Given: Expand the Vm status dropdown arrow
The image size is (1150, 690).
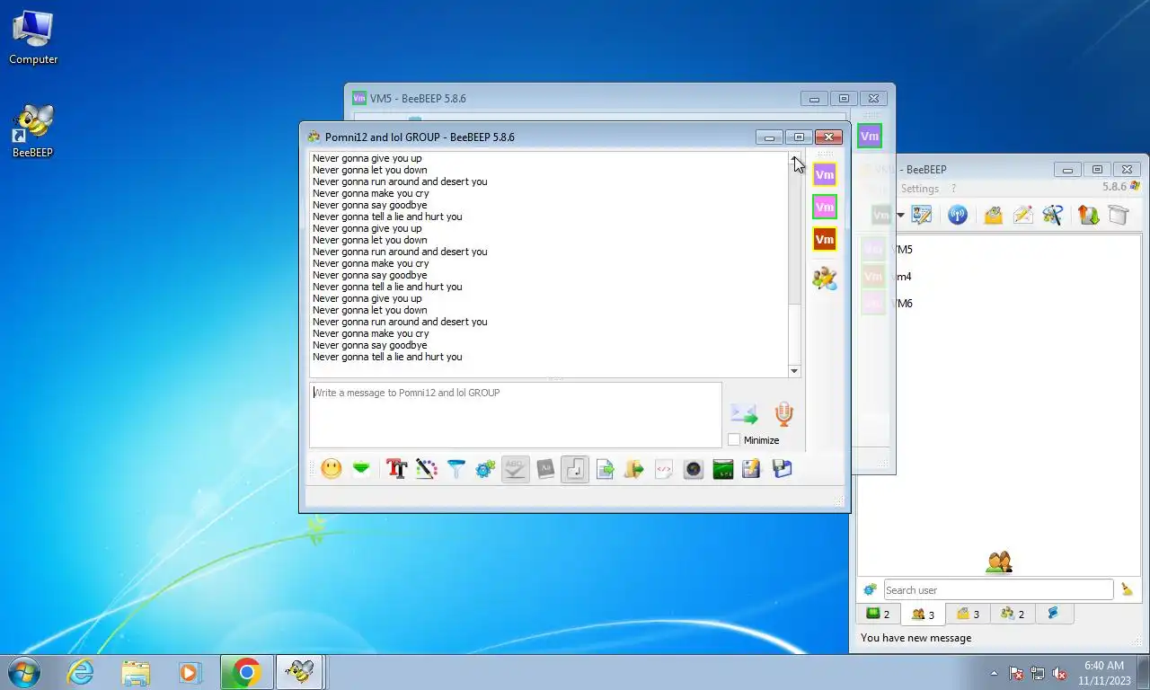Looking at the screenshot, I should [x=900, y=216].
